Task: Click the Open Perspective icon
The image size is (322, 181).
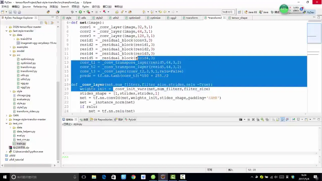Action: click(x=239, y=12)
